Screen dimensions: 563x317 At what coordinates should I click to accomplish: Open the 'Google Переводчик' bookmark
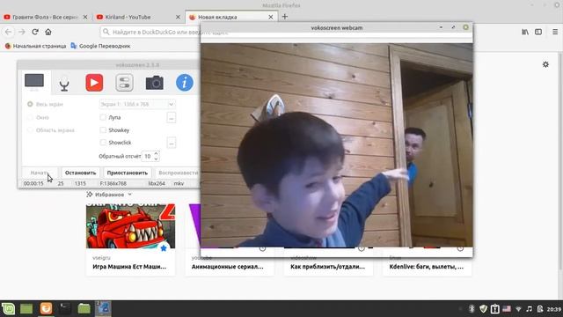coord(100,46)
